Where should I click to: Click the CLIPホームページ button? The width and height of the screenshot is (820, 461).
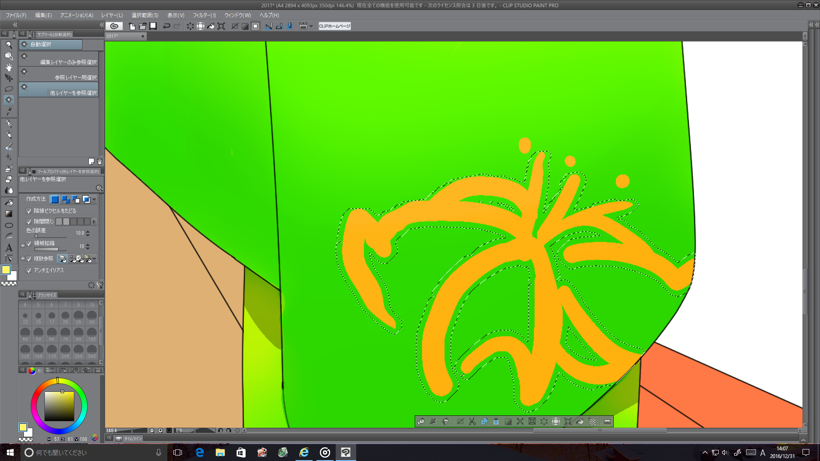(334, 26)
